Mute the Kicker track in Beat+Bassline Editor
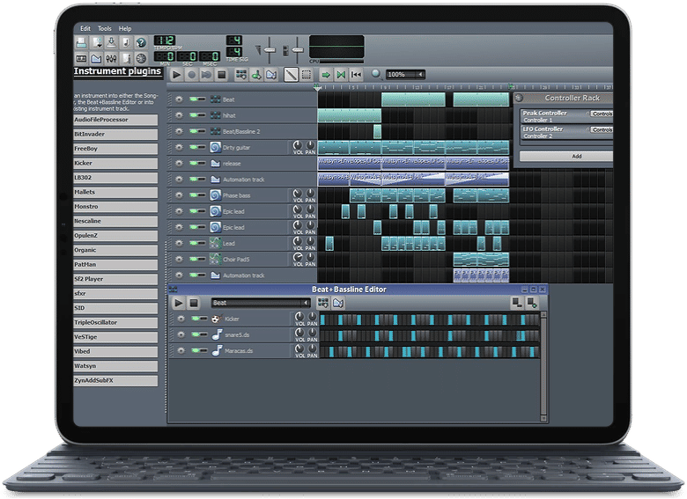 pos(196,319)
